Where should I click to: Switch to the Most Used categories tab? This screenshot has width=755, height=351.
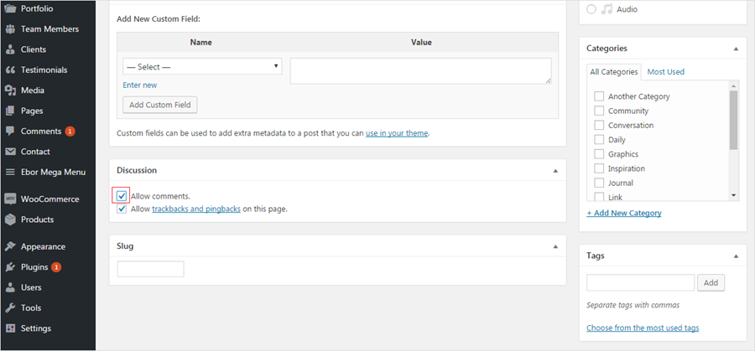coord(665,72)
